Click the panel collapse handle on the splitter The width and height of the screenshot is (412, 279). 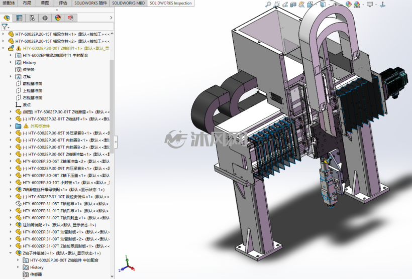coord(116,142)
